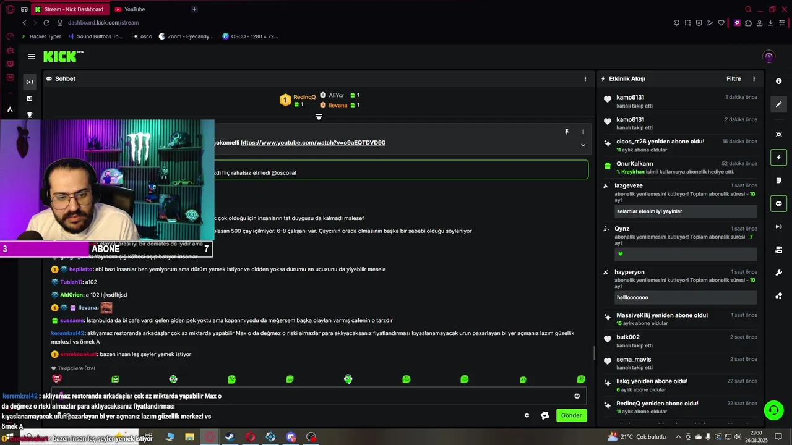Image resolution: width=792 pixels, height=445 pixels.
Task: Show hidden system tray icons
Action: pyautogui.click(x=678, y=437)
